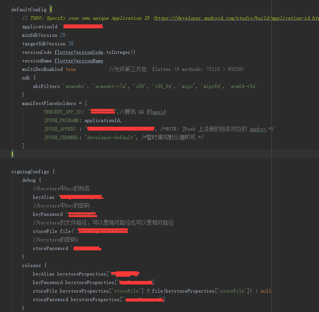Click the signingConfigs keyword
This screenshot has width=319, height=312.
click(x=30, y=172)
